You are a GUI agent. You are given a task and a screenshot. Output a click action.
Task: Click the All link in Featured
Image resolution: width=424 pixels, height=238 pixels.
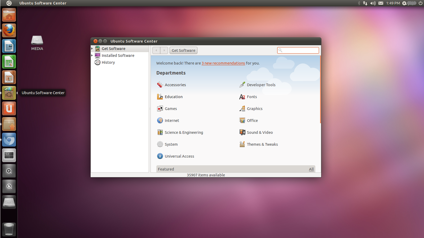tap(311, 169)
